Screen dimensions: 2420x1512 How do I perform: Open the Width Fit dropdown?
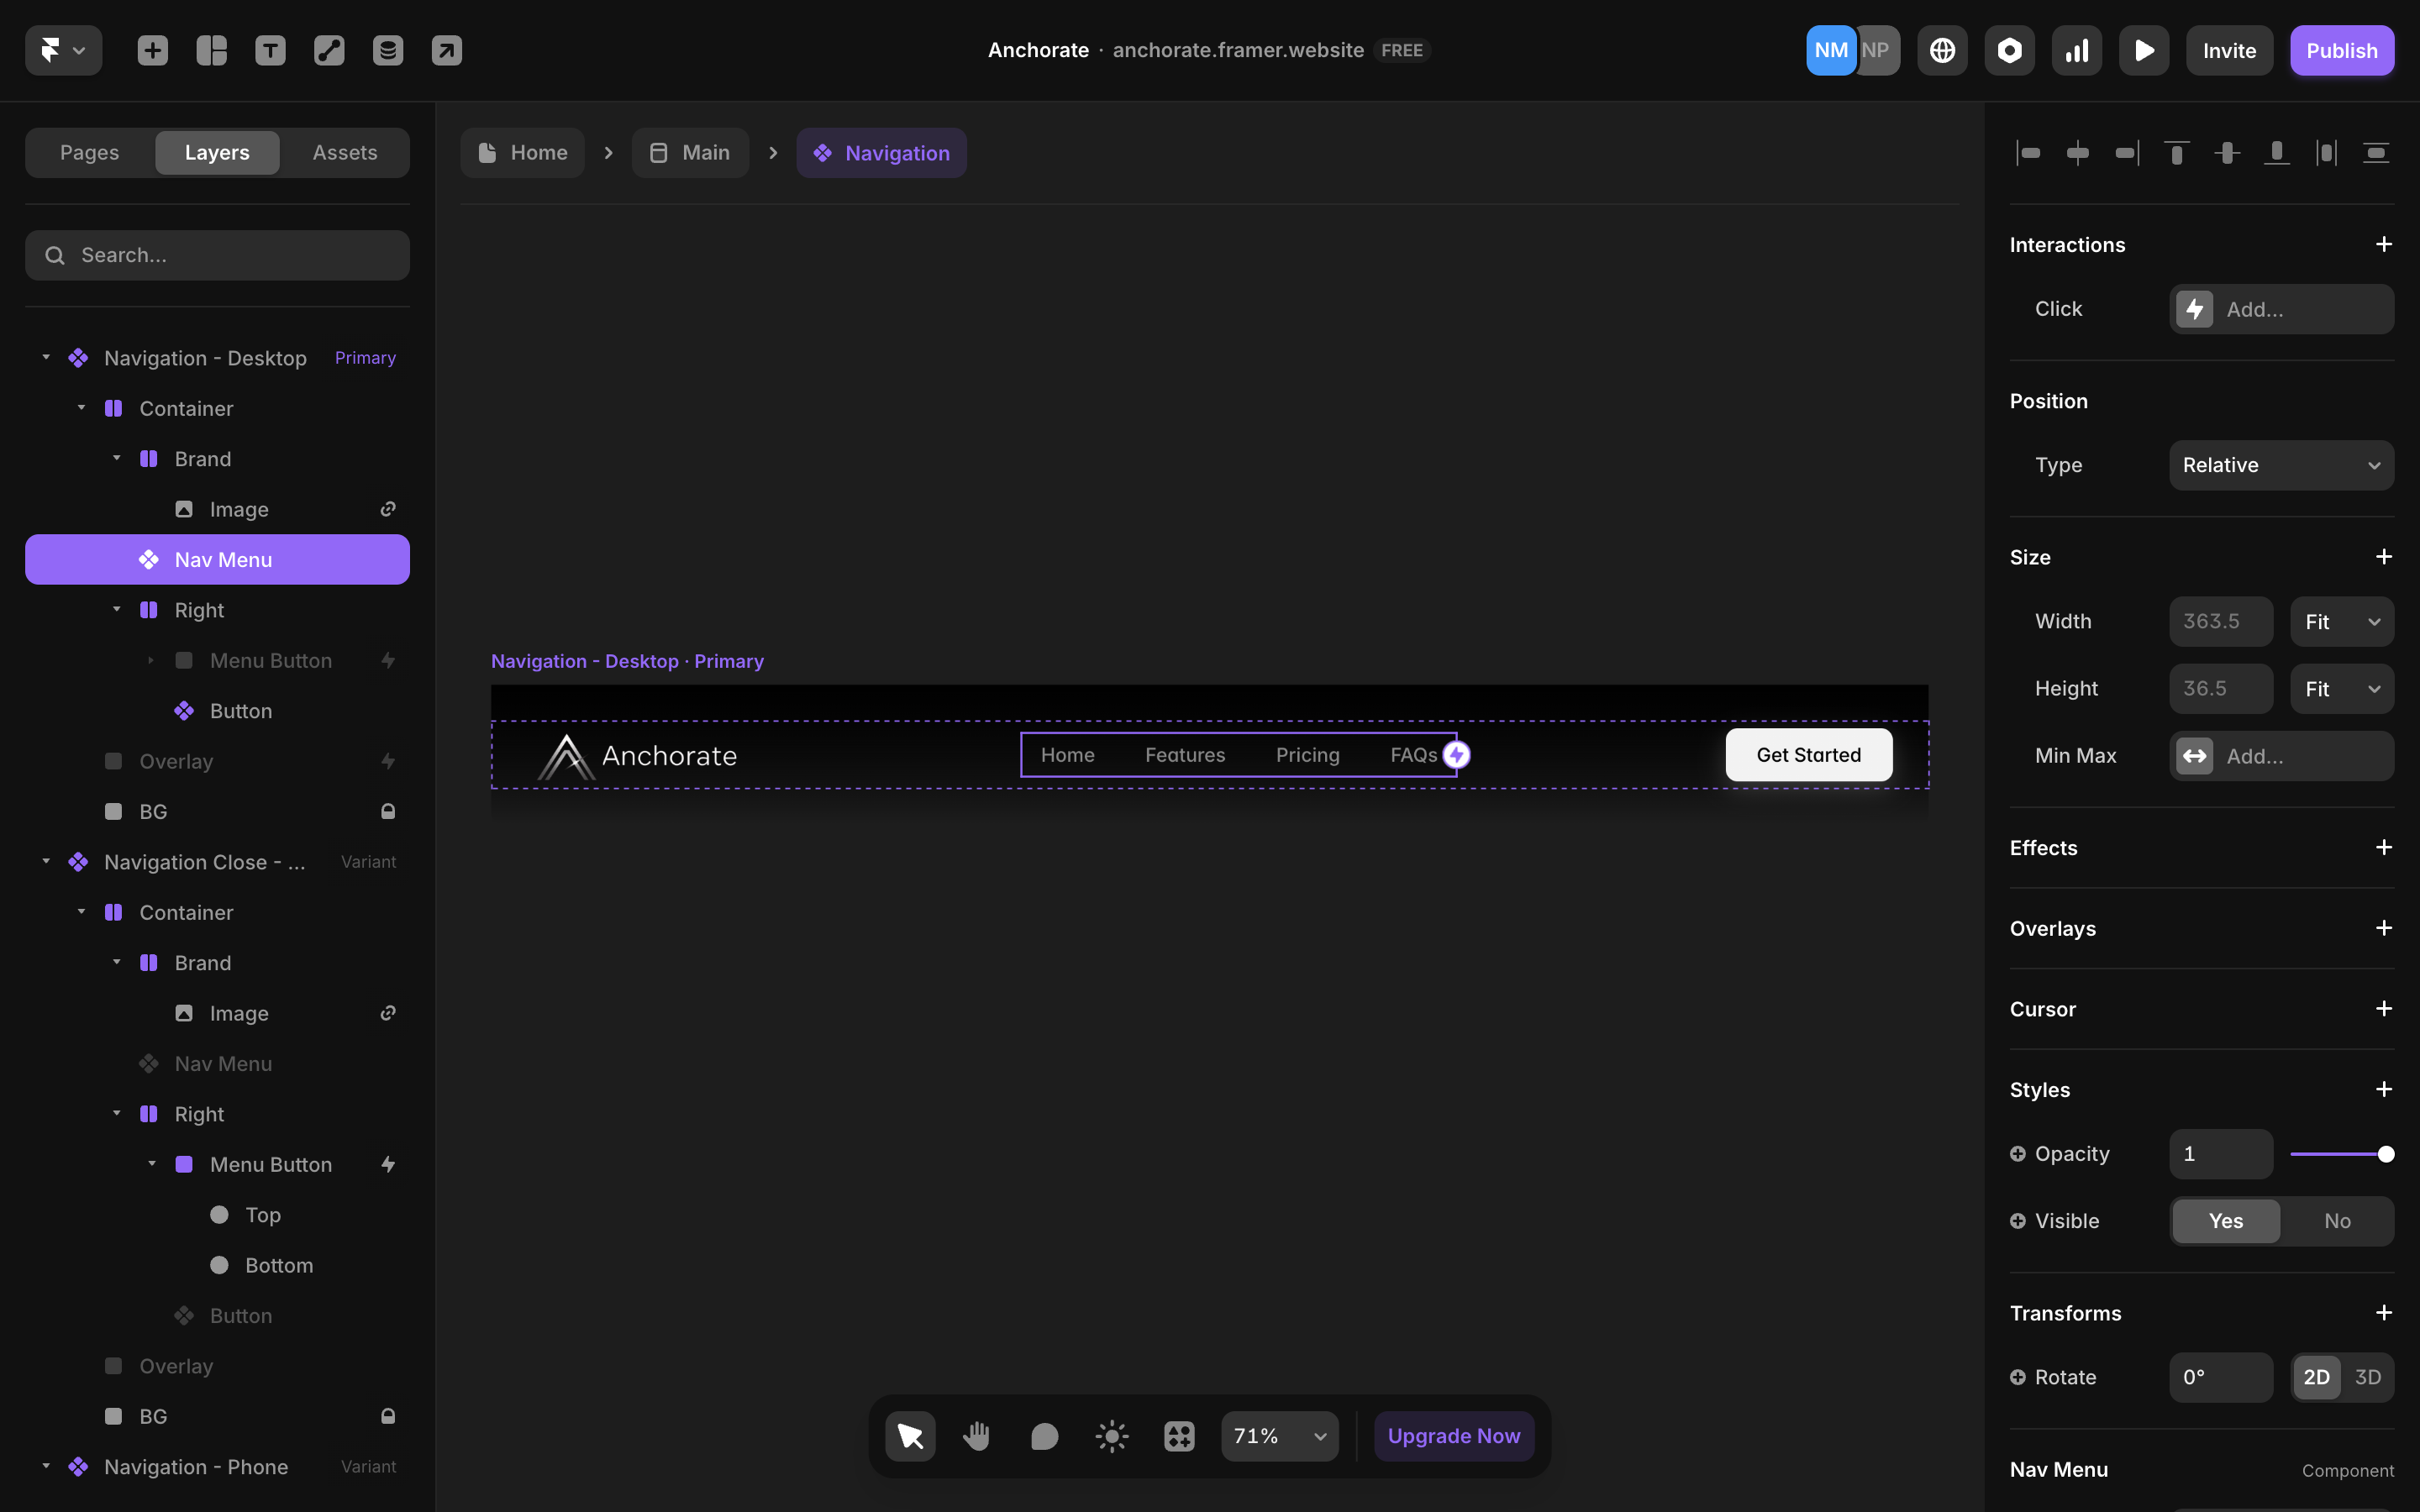pos(2341,622)
